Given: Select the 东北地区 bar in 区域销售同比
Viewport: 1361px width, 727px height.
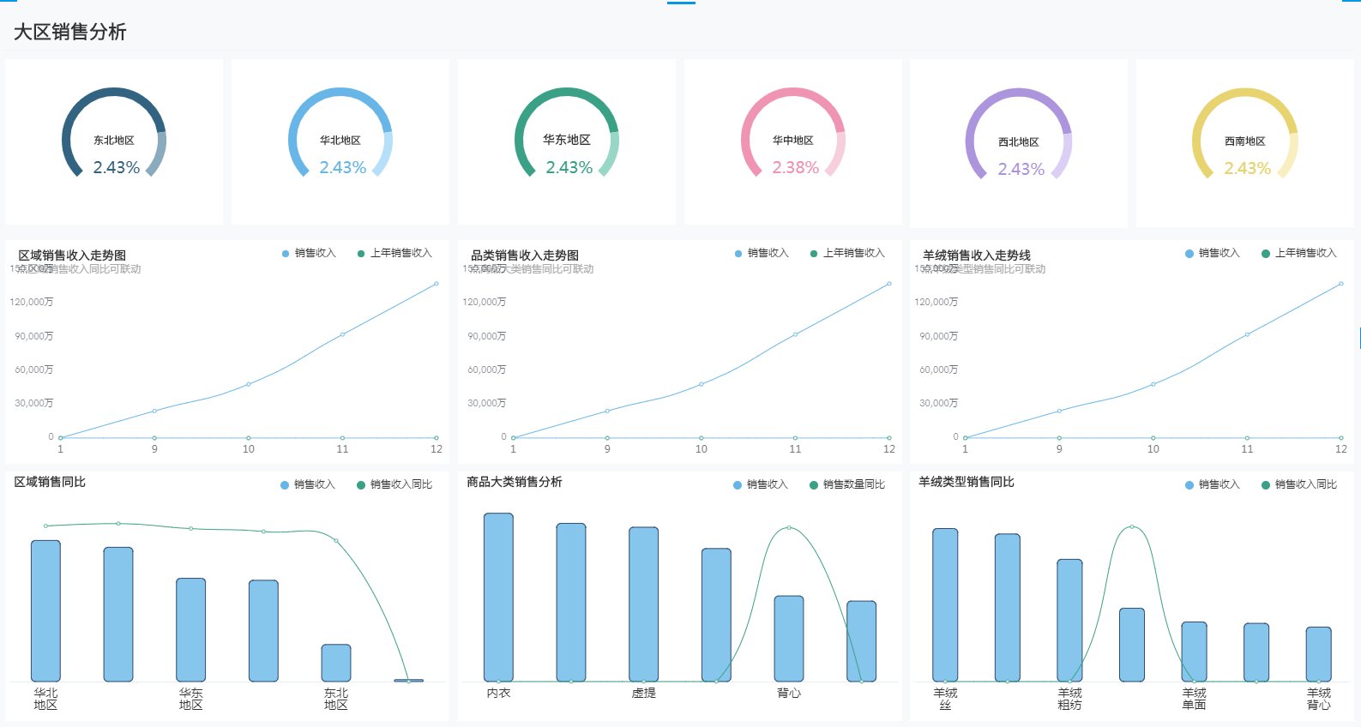Looking at the screenshot, I should [x=336, y=663].
